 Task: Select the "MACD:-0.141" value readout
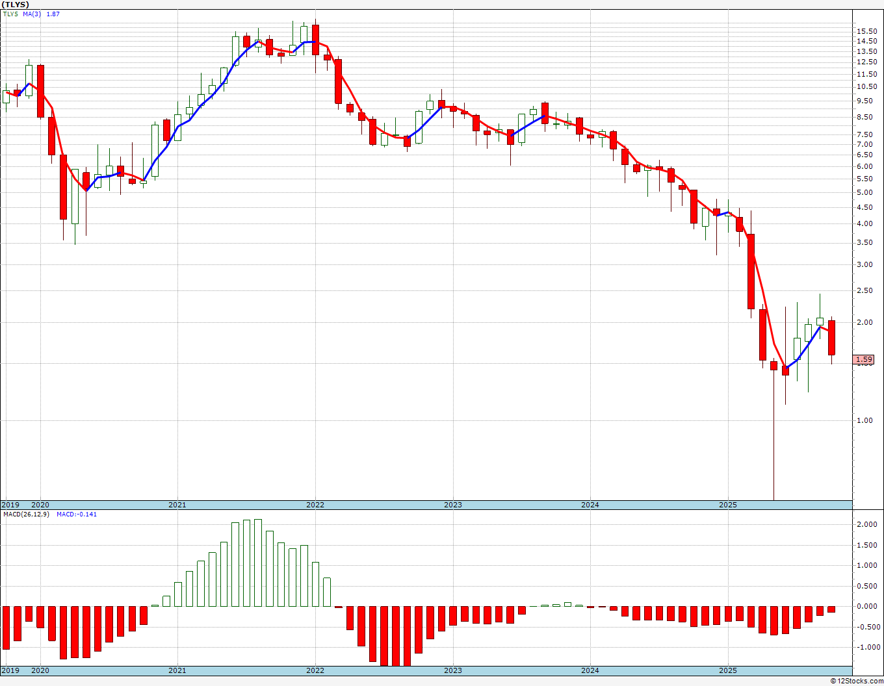[77, 514]
